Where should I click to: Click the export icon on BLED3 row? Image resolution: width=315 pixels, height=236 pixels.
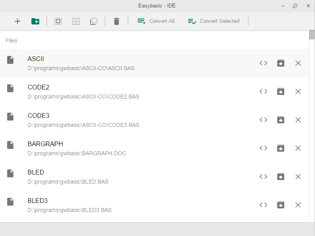coord(281,205)
